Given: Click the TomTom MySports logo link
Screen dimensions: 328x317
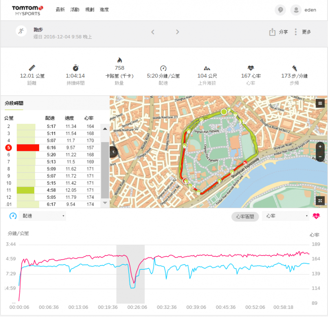Looking at the screenshot, I should pos(27,10).
